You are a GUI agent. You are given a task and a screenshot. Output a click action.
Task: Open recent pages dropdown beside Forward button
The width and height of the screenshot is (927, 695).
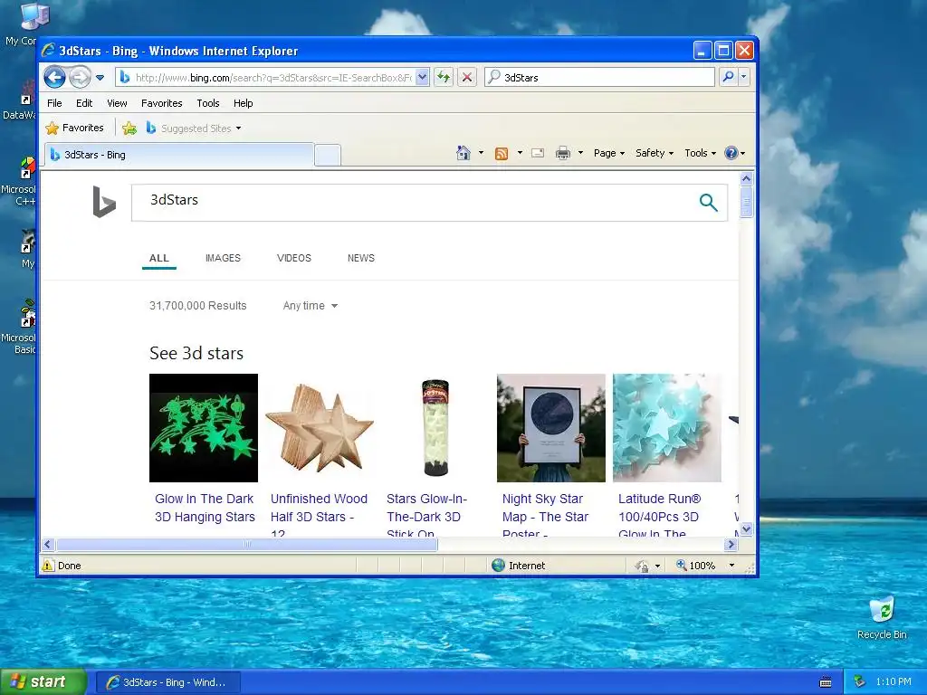(x=100, y=78)
